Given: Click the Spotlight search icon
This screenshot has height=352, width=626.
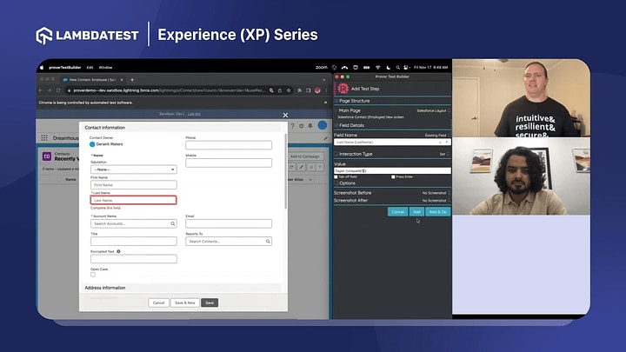Looking at the screenshot, I should pos(397,68).
